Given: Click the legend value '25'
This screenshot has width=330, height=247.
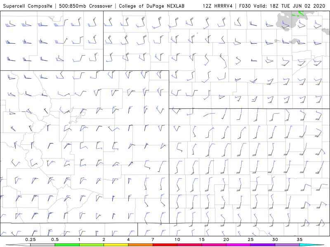Looking at the screenshot, I should pyautogui.click(x=250, y=240).
